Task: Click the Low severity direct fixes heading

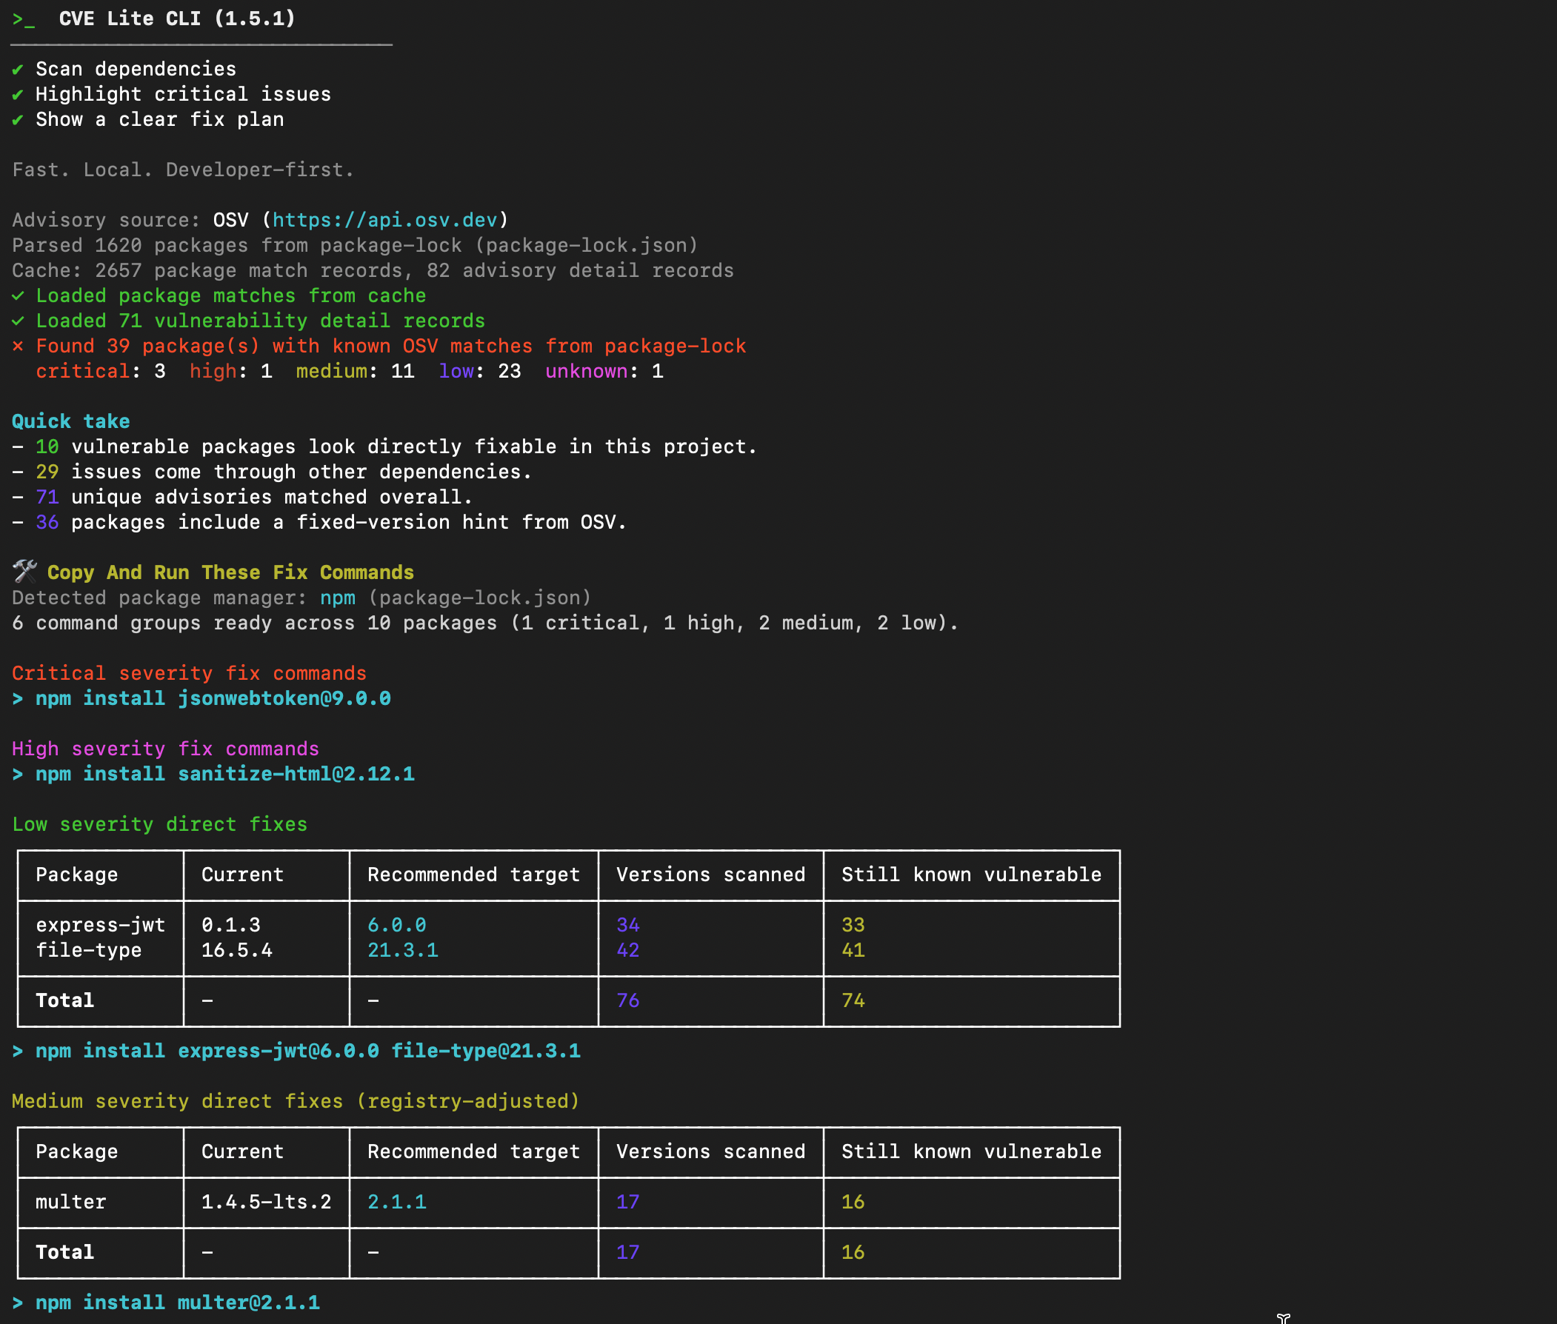Action: (x=160, y=824)
